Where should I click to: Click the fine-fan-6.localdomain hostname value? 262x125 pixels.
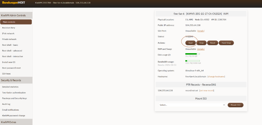[x=196, y=77]
